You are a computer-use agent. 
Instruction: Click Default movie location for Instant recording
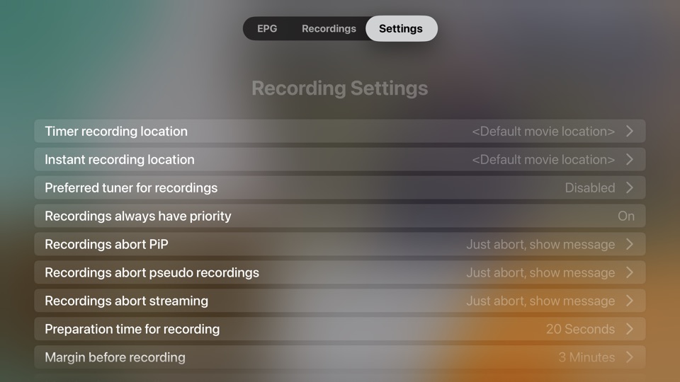tap(543, 159)
